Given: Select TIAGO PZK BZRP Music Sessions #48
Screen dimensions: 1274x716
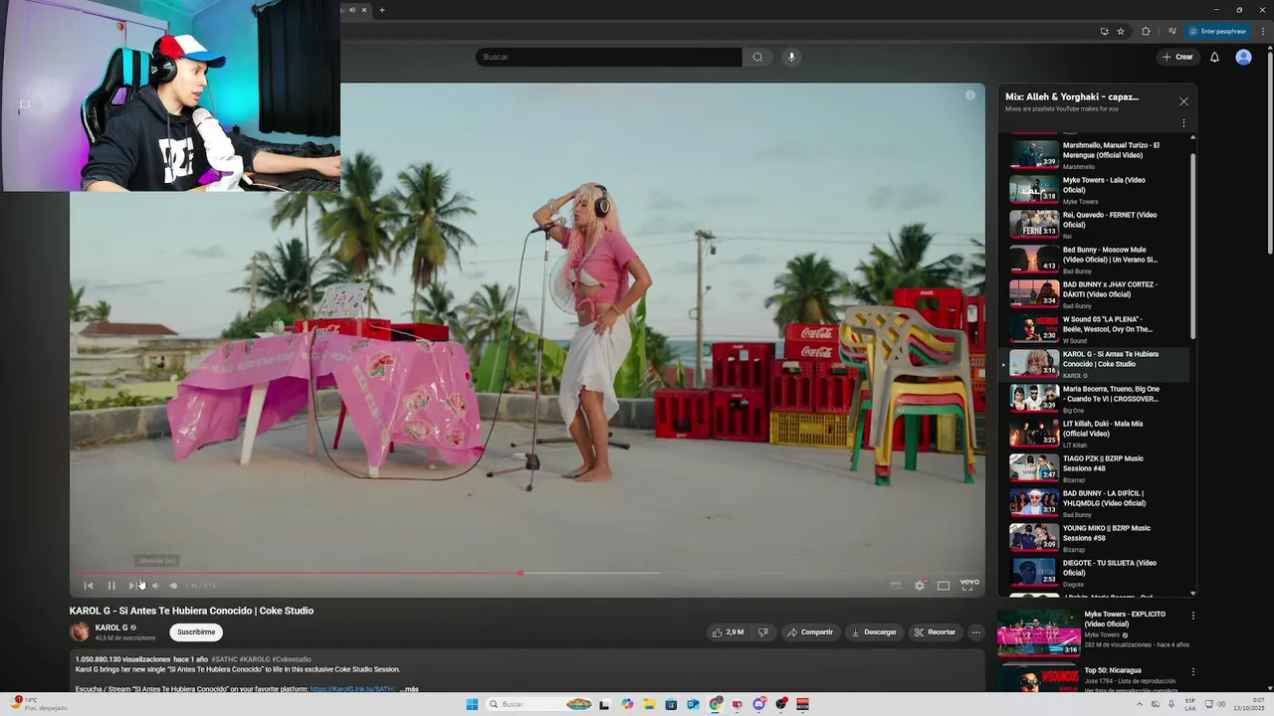Looking at the screenshot, I should click(1094, 467).
